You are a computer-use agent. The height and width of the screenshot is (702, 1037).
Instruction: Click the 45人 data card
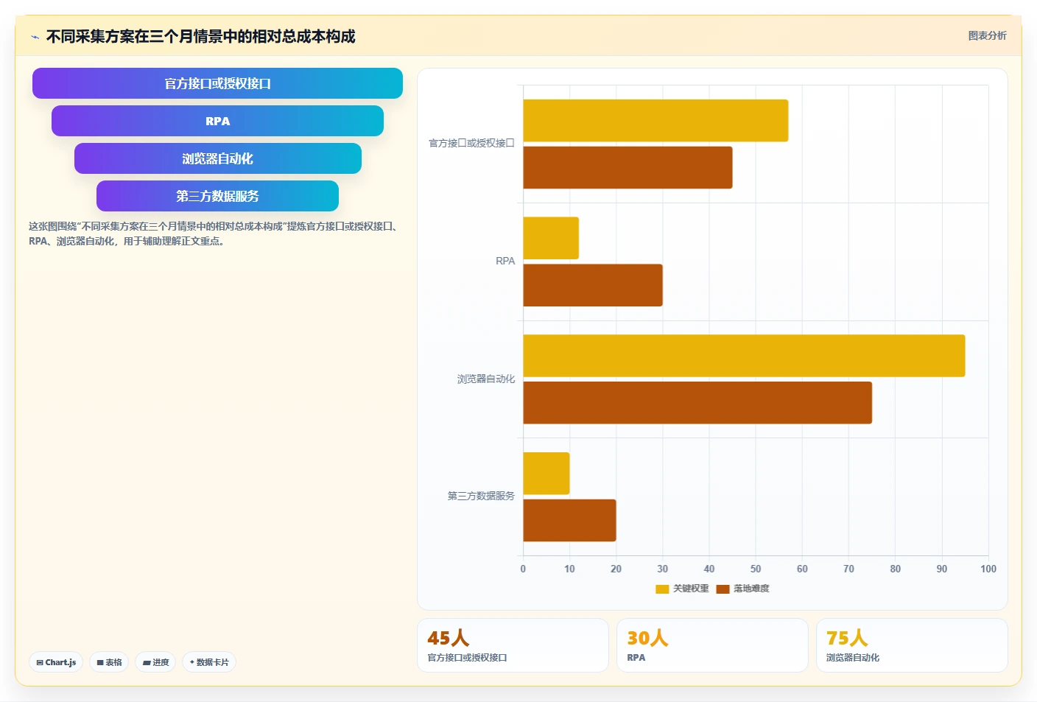coord(513,645)
